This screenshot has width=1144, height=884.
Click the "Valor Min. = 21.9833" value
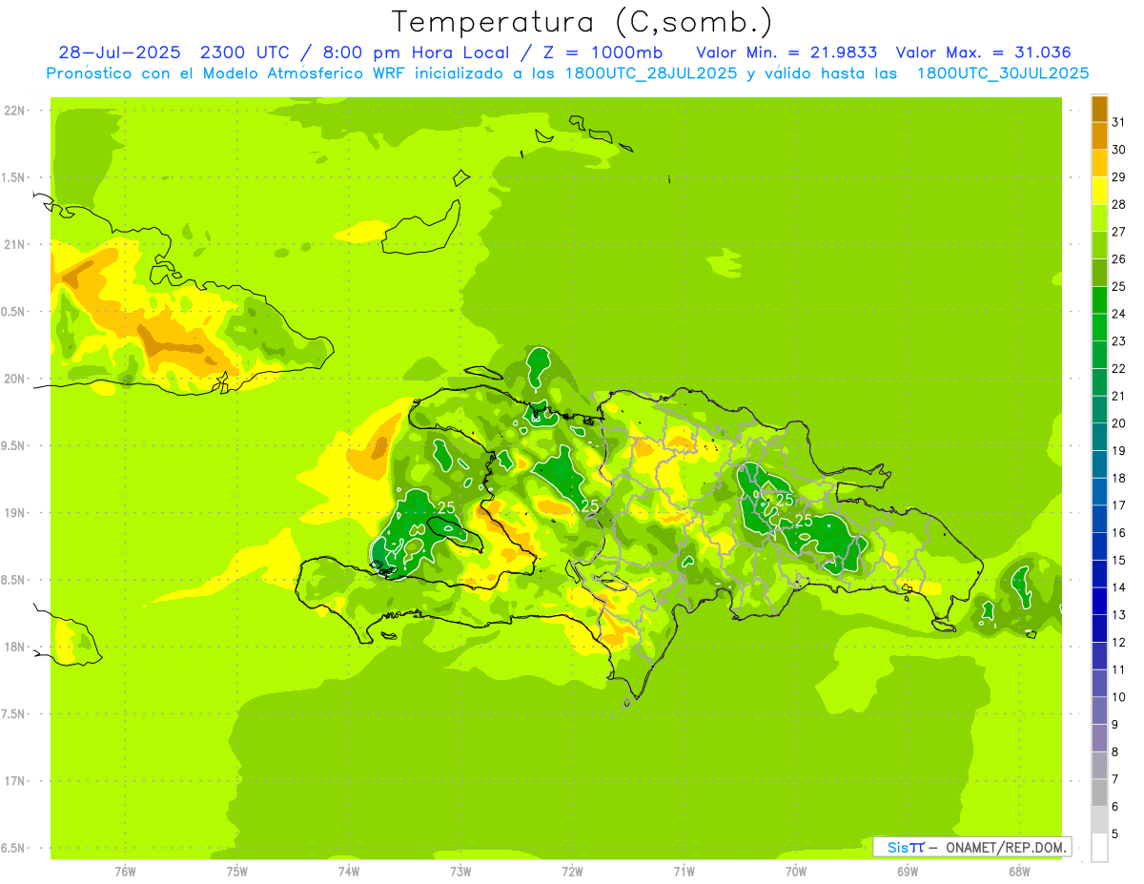click(x=787, y=52)
